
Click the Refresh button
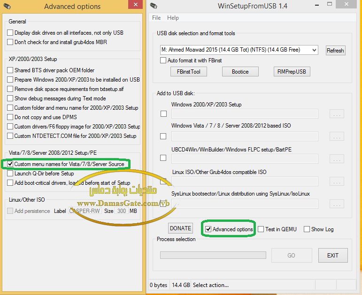tap(335, 51)
